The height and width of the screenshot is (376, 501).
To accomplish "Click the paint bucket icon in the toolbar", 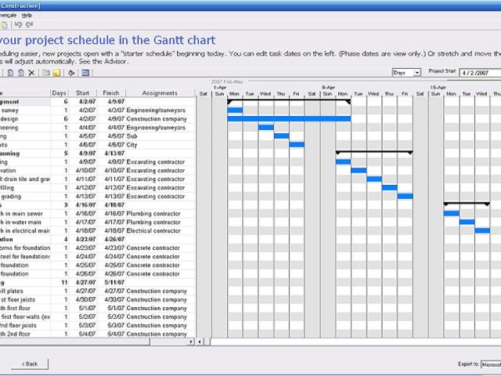I will [x=71, y=73].
